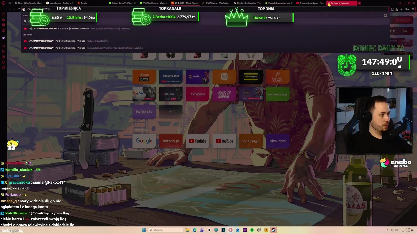
Task: Open the app.tipply.pl shortcut tile
Action: coord(251,141)
